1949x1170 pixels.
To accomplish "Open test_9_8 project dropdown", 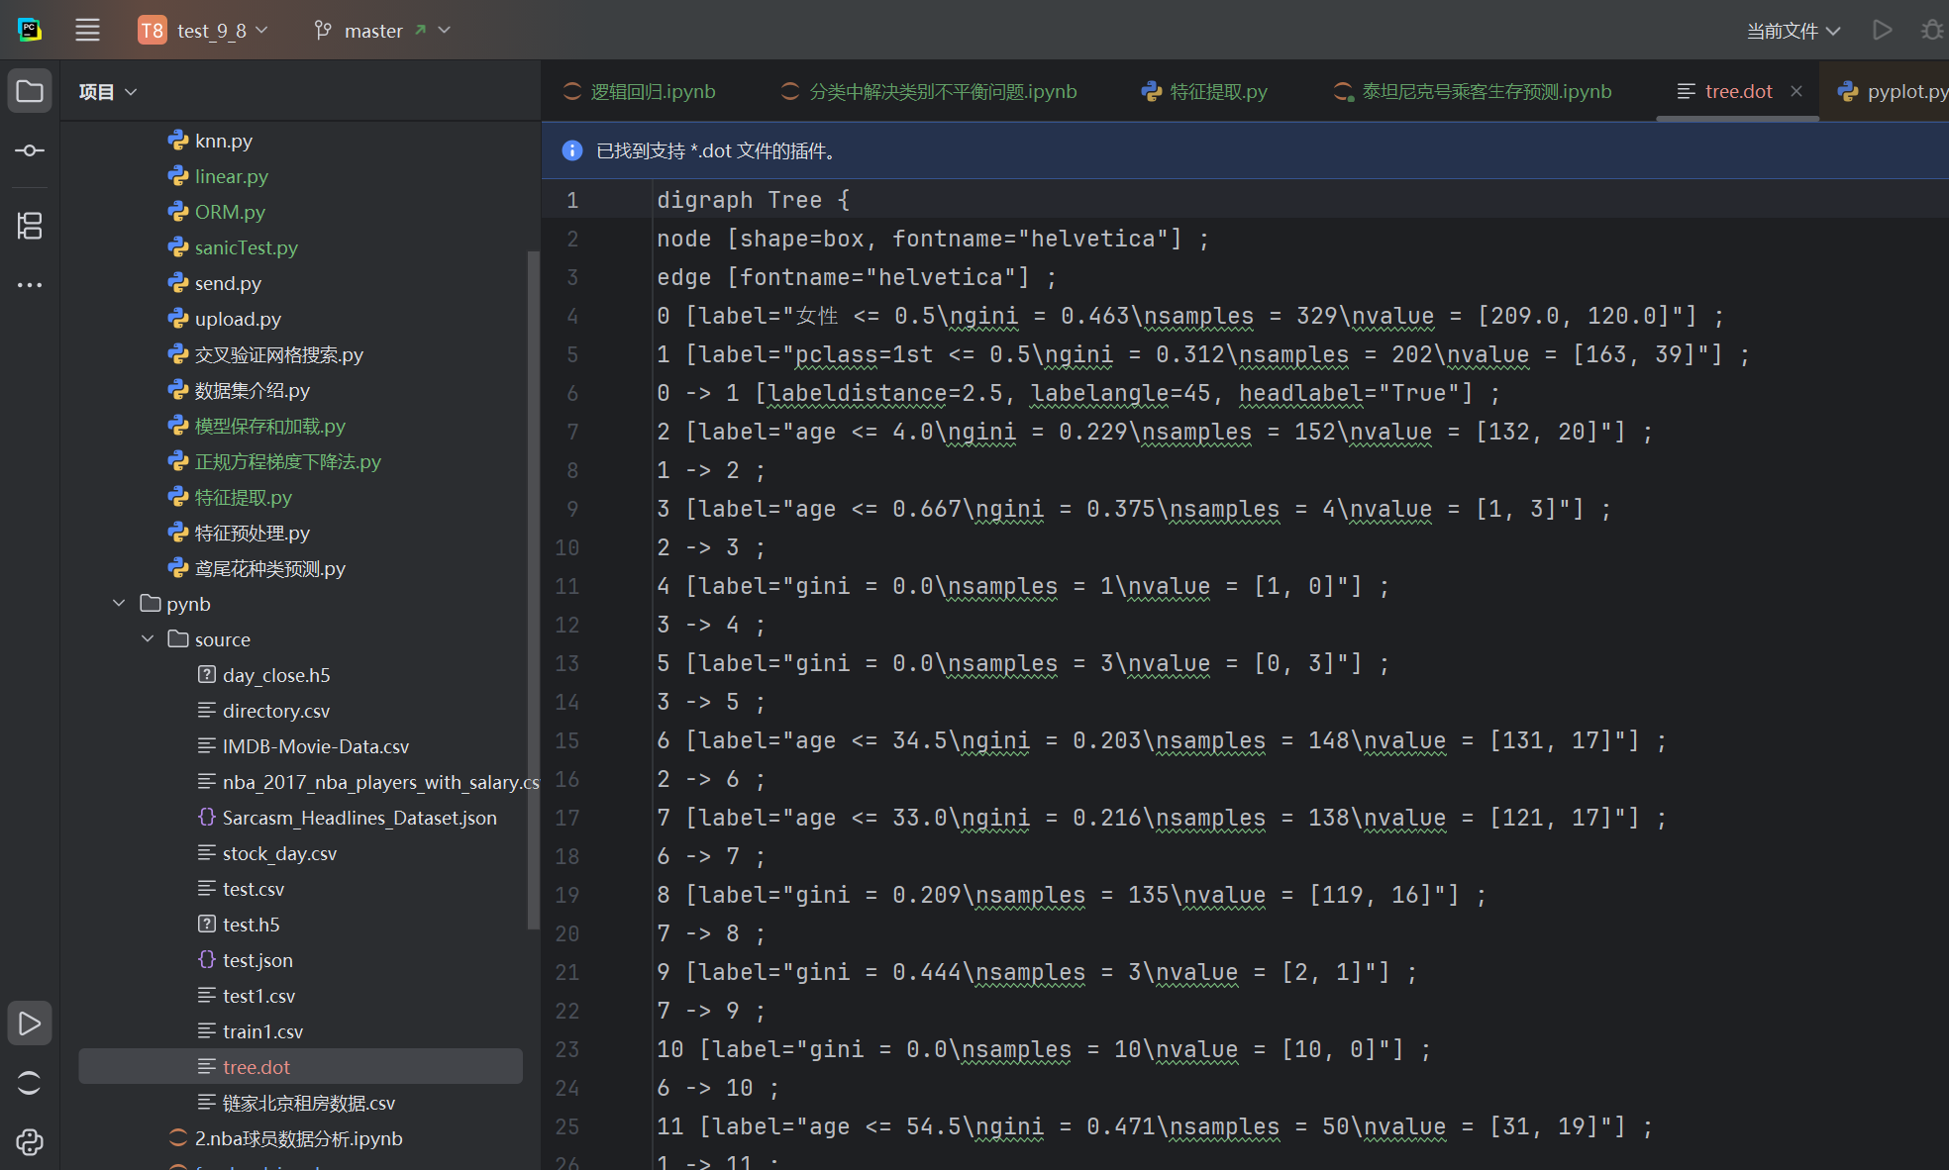I will pyautogui.click(x=204, y=30).
